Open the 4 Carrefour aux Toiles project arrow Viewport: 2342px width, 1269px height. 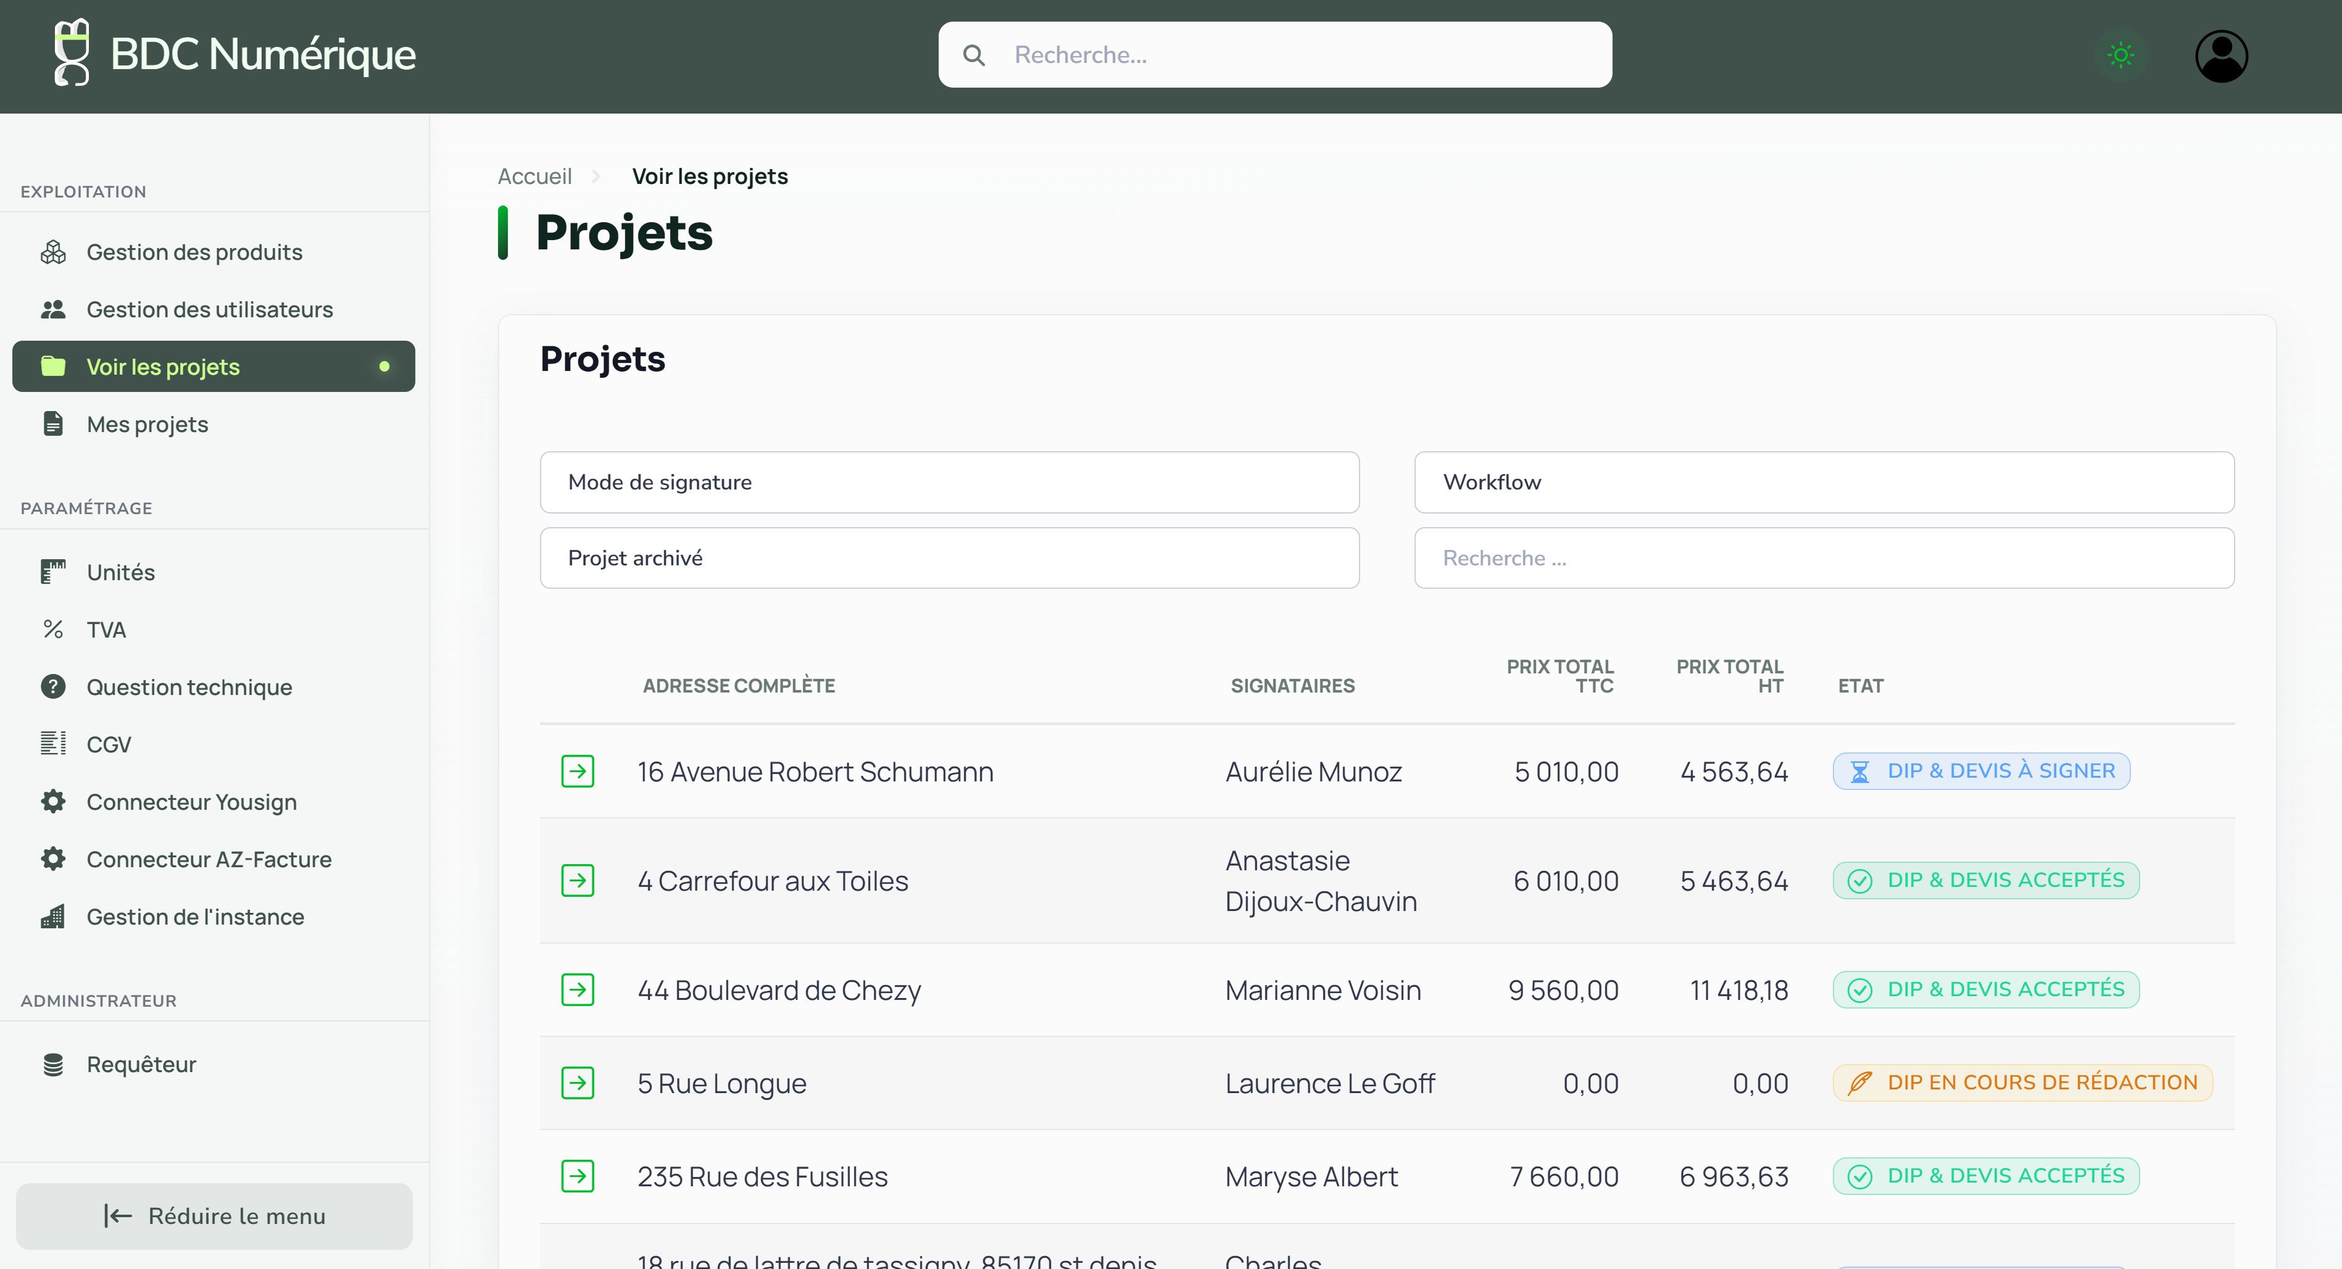tap(577, 880)
